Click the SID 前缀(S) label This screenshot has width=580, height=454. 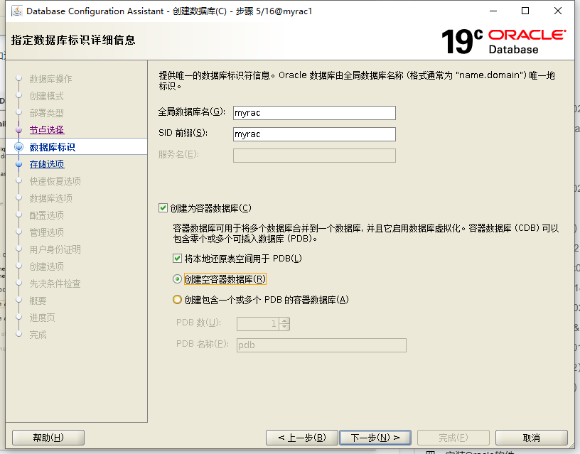tap(183, 133)
